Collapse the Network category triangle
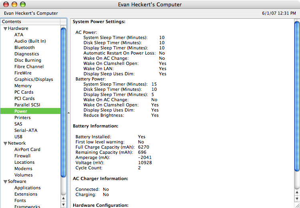 pyautogui.click(x=5, y=143)
